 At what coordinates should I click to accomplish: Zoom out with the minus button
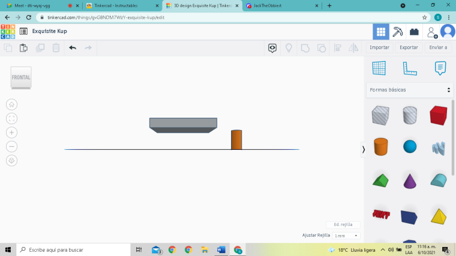11,146
